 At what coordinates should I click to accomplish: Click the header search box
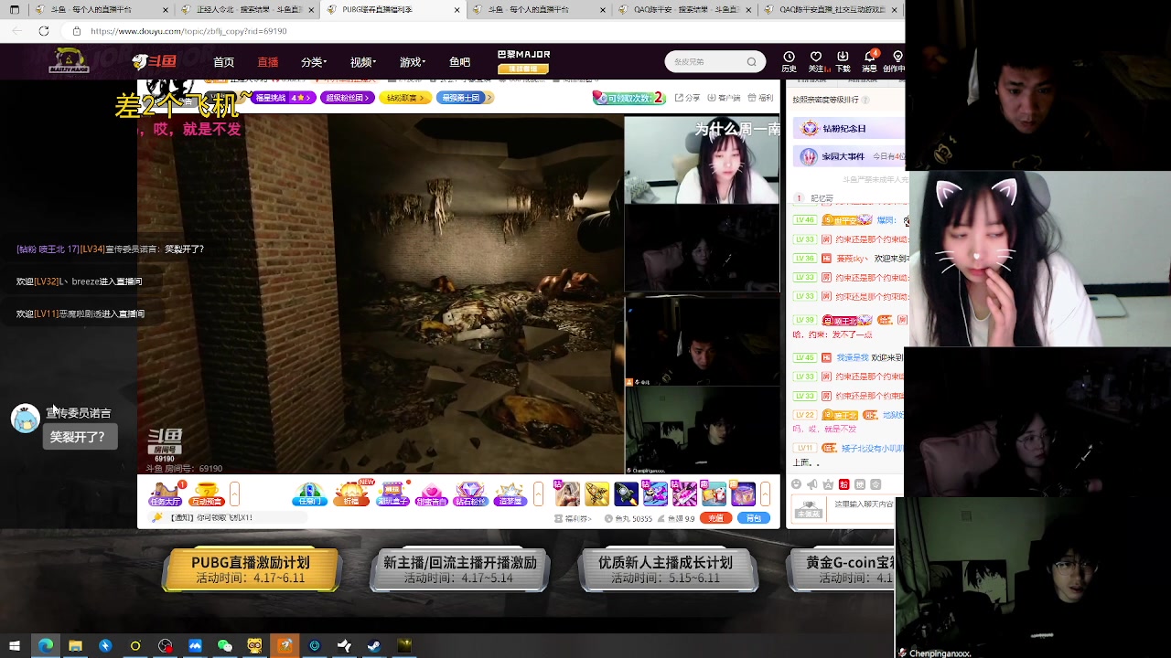coord(715,62)
